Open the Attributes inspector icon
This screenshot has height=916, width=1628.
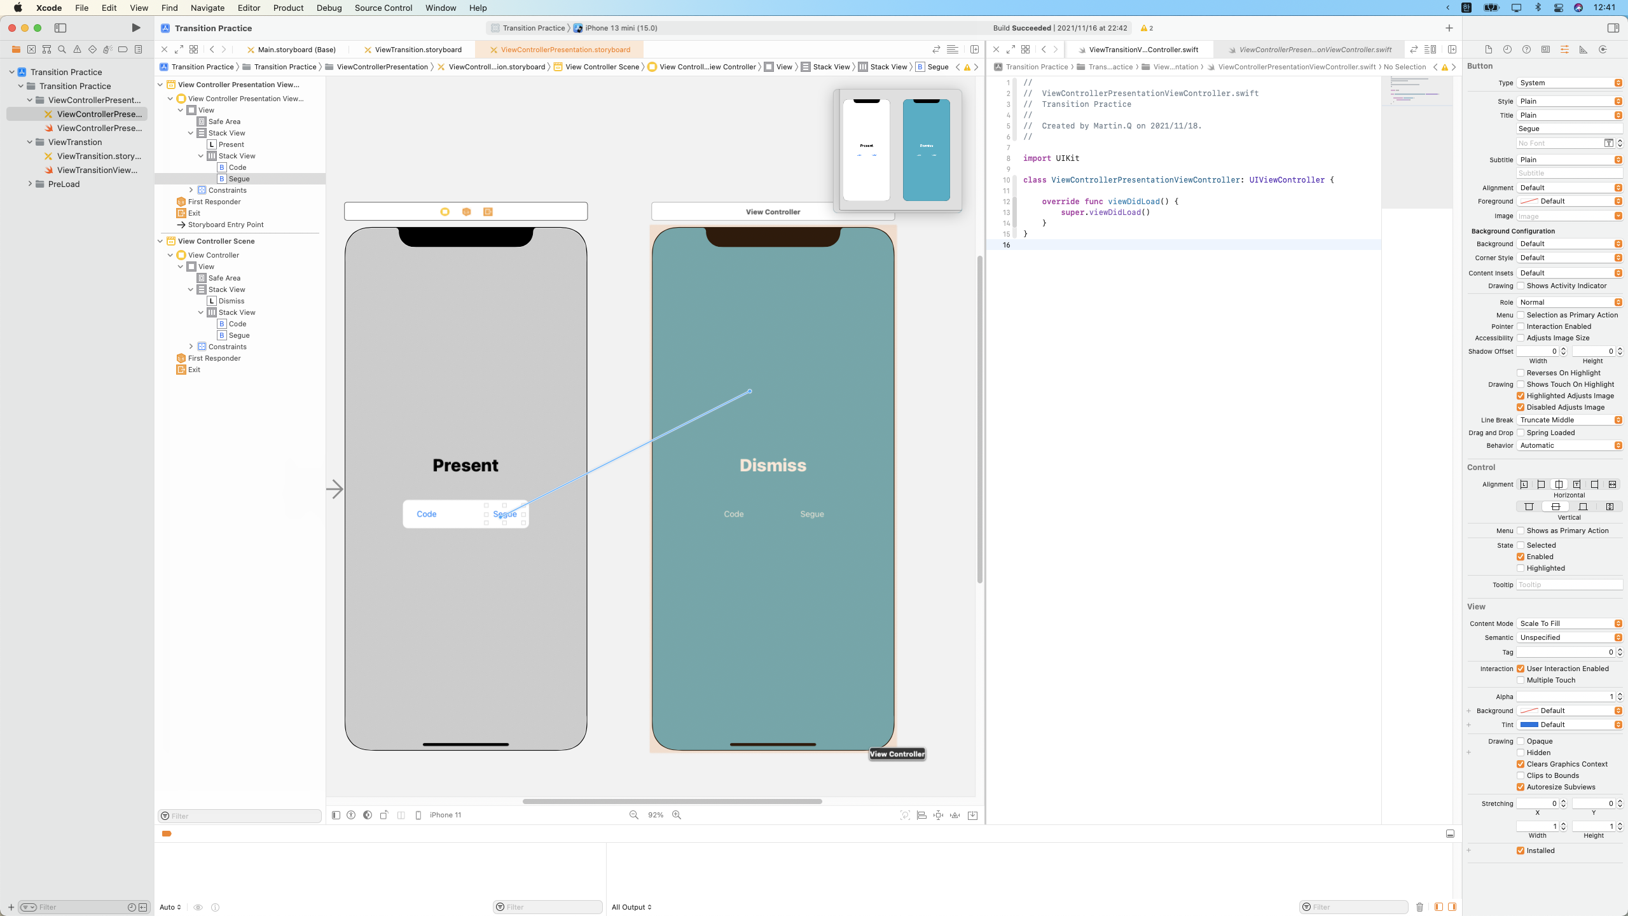click(1564, 50)
